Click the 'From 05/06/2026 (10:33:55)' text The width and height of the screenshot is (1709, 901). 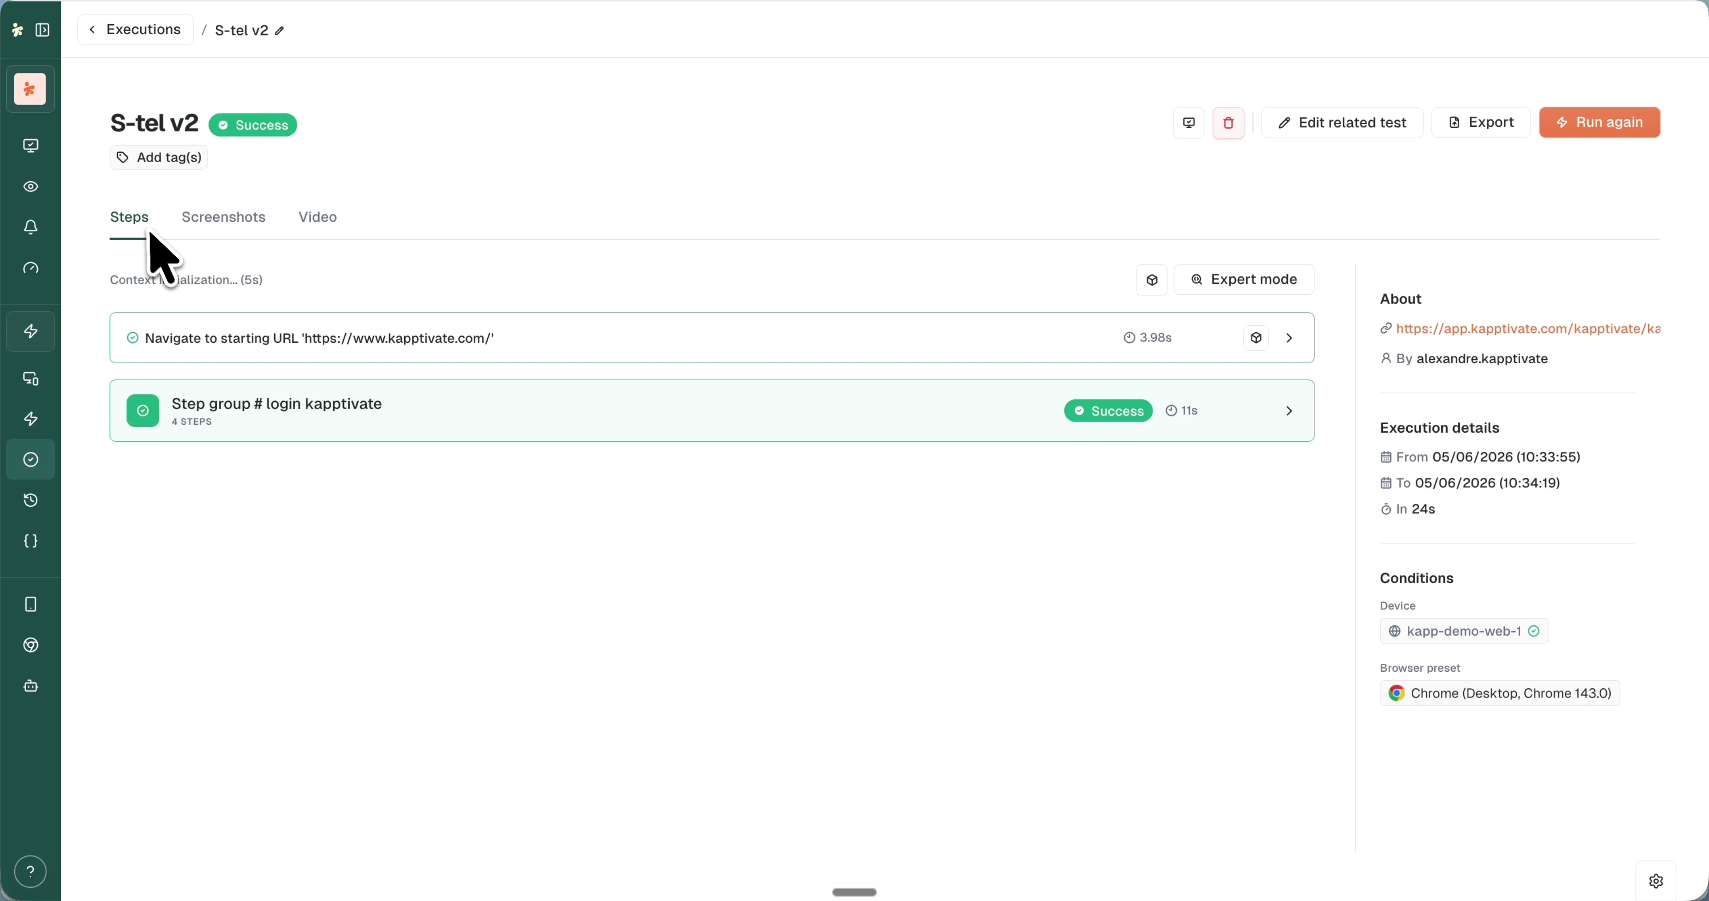tap(1488, 457)
